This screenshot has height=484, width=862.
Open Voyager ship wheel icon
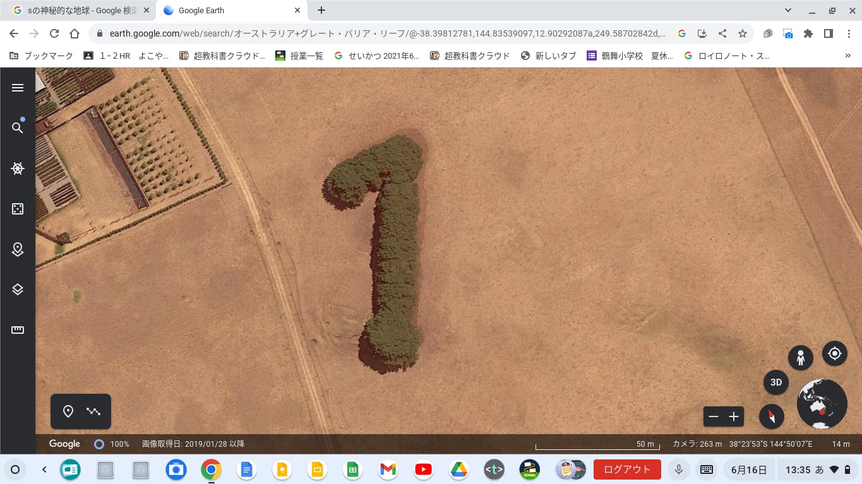pos(18,168)
